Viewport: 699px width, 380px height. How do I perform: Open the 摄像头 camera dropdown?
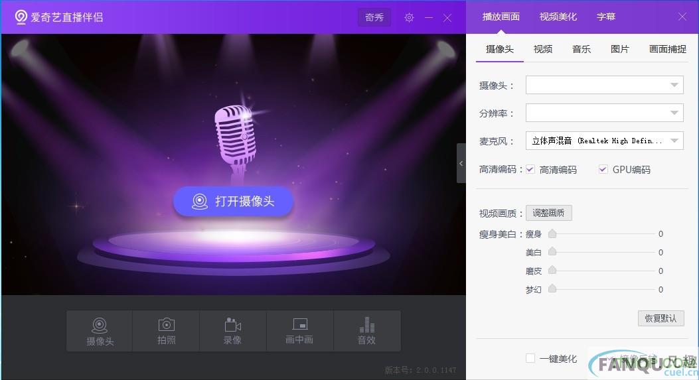pos(605,85)
